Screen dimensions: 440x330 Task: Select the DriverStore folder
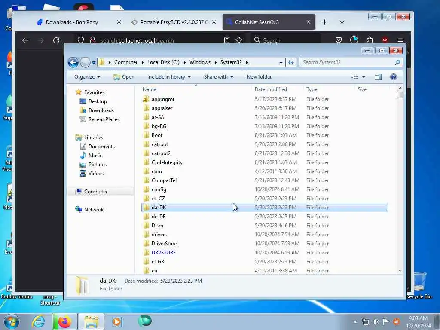[x=164, y=244]
